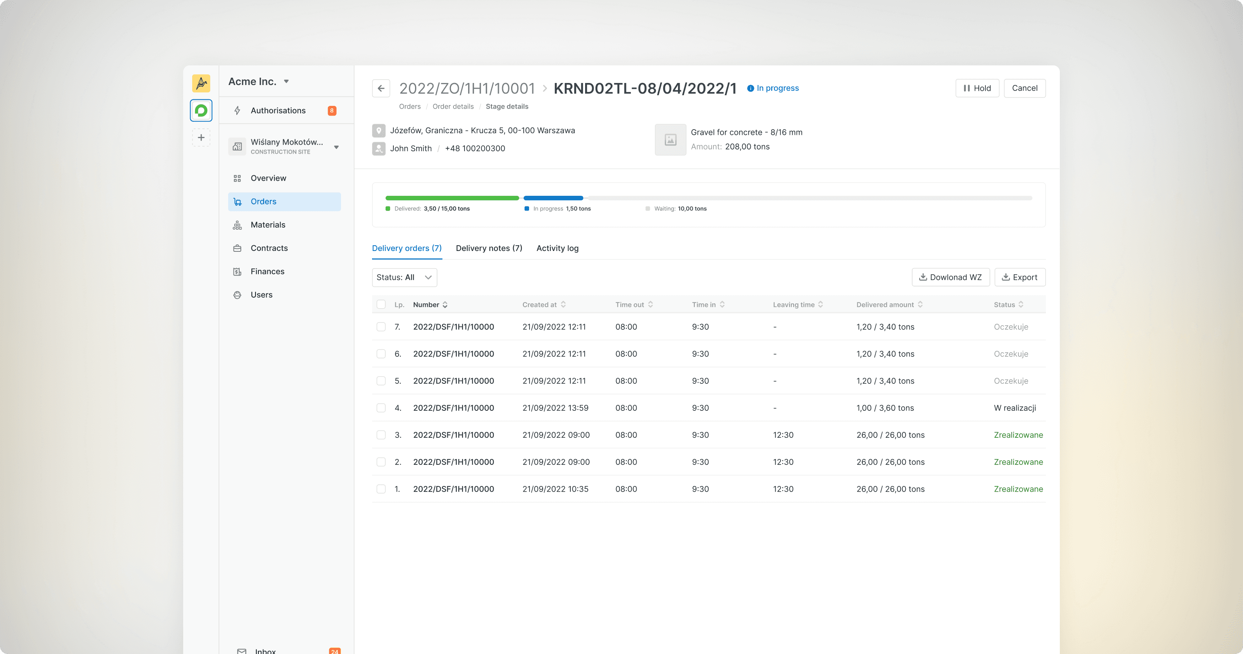
Task: Switch to the Delivery notes (7) tab
Action: [489, 248]
